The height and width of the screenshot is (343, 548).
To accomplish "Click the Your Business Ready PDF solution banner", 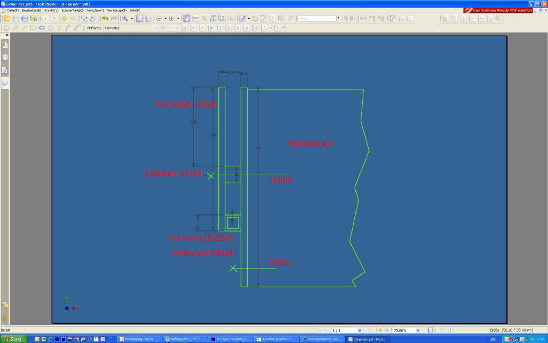I will tap(498, 11).
